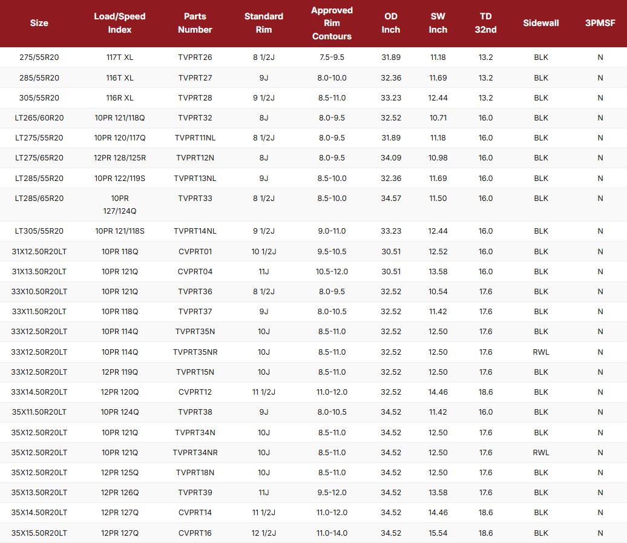Screen dimensions: 627x543
Task: Select the 35X15.50R20LT size cell
Action: 39,533
